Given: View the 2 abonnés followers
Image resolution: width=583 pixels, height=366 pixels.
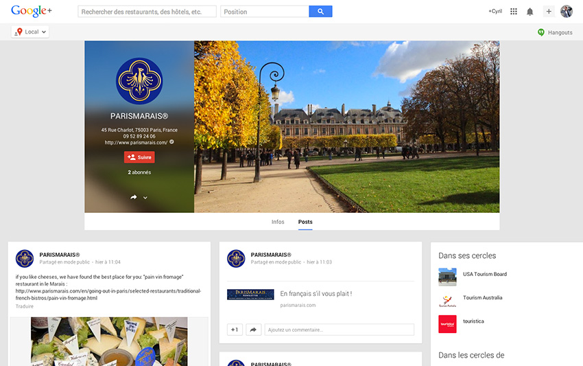Looking at the screenshot, I should (x=139, y=172).
